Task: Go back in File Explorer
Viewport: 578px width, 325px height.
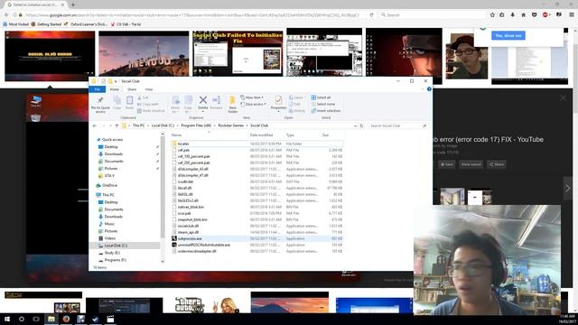Action: (95, 126)
